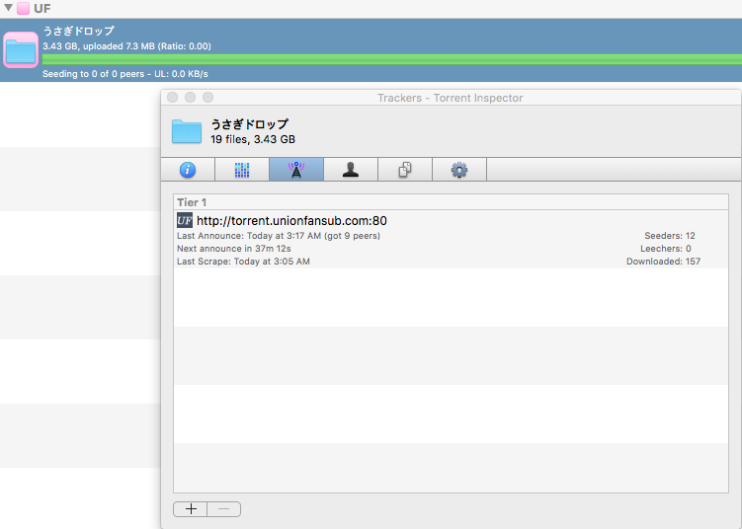Click the remove tracker minus button
Image resolution: width=742 pixels, height=529 pixels.
(224, 509)
